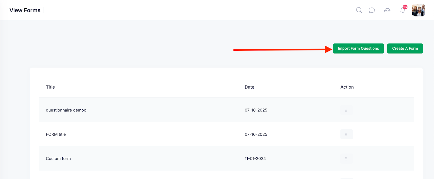Click the red notification count badge
Viewport: 434px width, 179px height.
405,7
